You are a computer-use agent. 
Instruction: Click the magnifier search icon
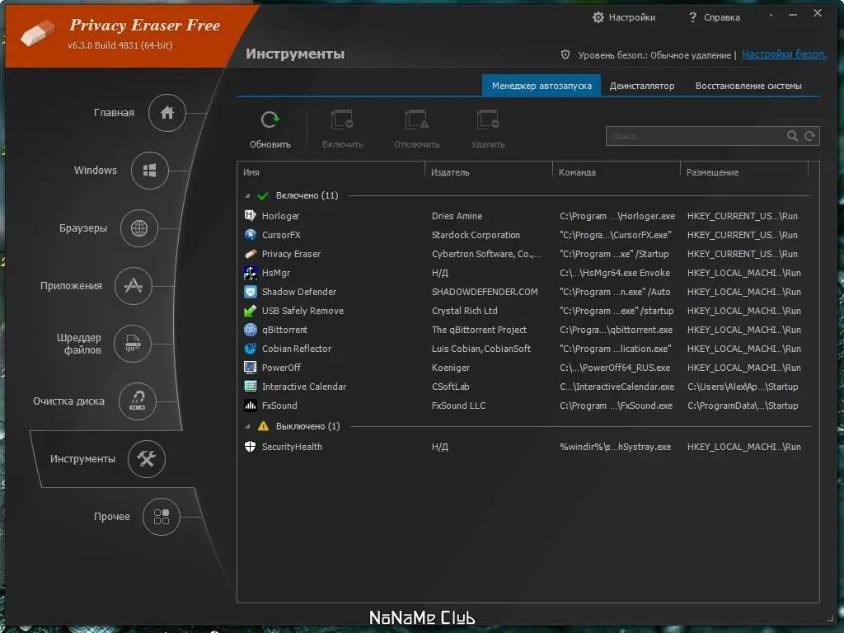792,136
